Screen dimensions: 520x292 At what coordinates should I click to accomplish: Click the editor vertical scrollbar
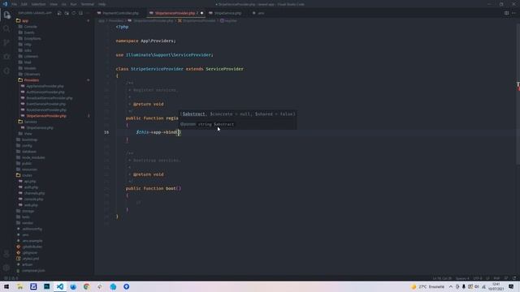tap(518, 94)
